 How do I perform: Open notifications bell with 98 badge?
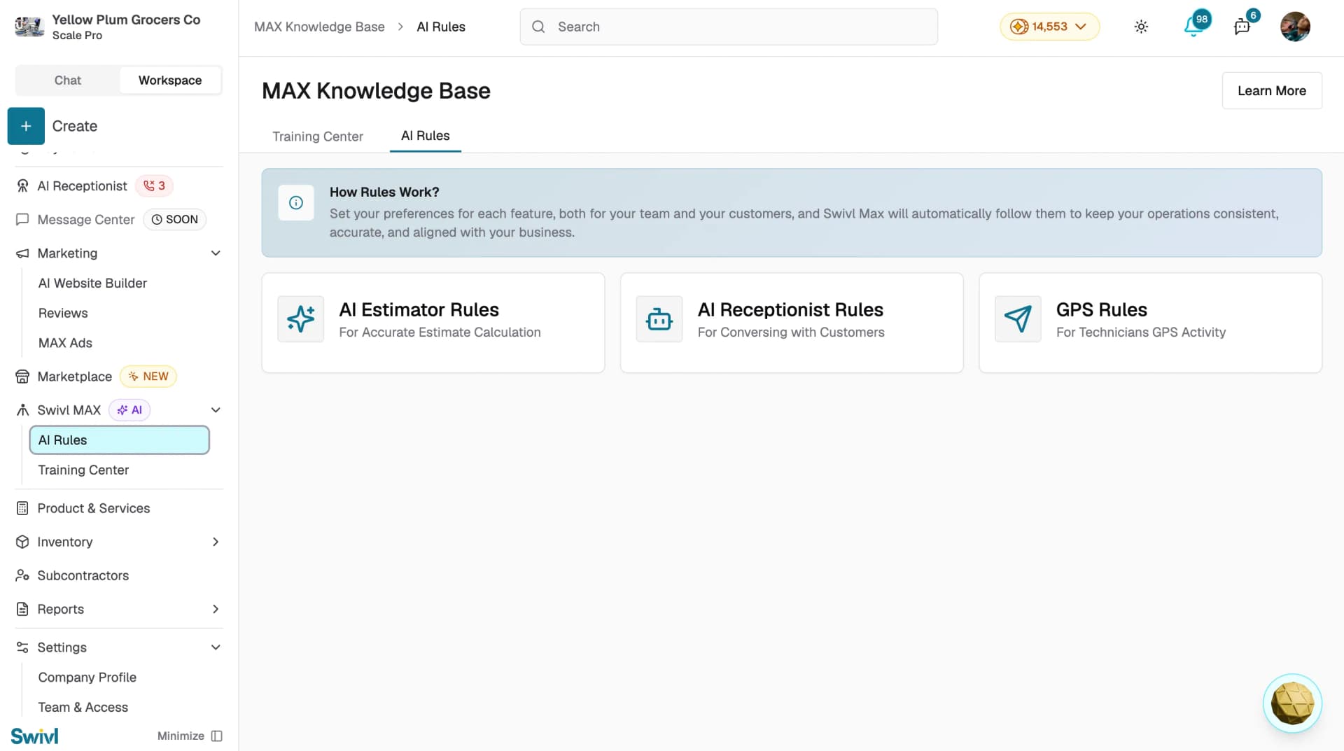pos(1193,27)
